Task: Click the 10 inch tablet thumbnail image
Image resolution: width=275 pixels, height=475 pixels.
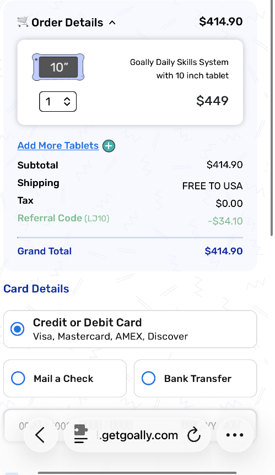Action: coord(58,67)
